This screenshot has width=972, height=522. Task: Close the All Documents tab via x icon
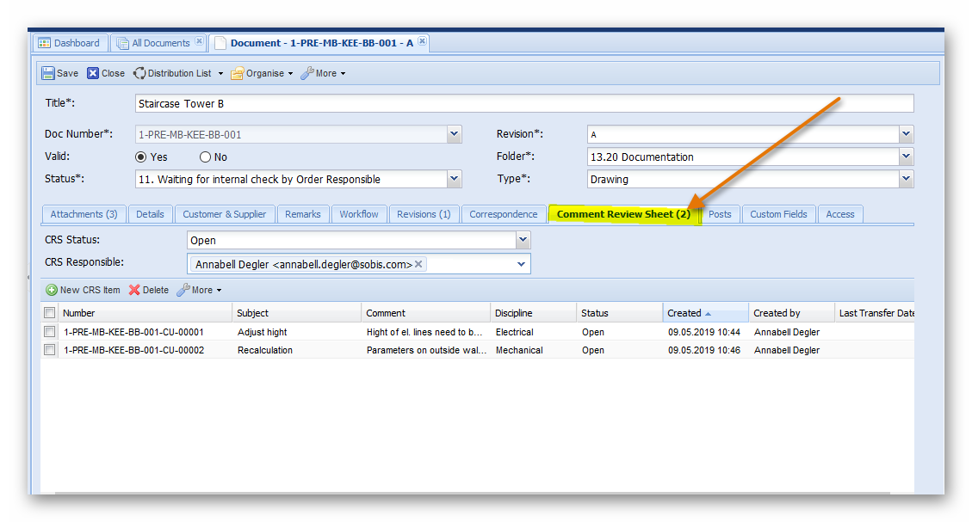(x=199, y=41)
